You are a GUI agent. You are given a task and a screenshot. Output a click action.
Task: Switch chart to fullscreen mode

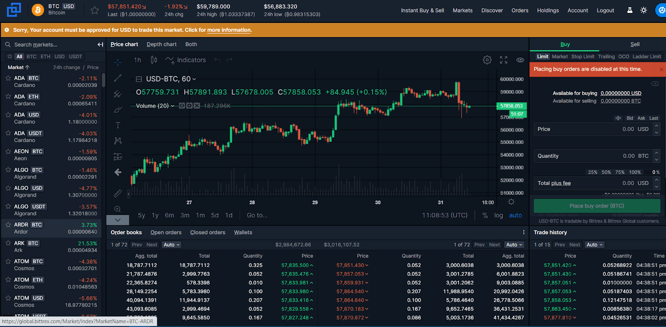click(504, 60)
